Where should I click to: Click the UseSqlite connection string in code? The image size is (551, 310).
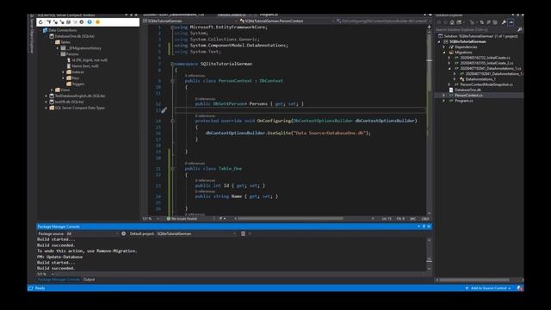[331, 133]
